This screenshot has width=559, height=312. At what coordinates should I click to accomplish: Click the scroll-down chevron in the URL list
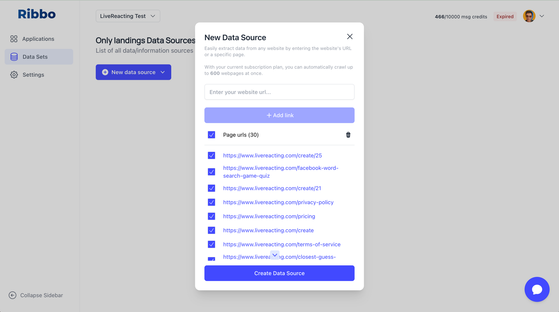click(x=275, y=255)
